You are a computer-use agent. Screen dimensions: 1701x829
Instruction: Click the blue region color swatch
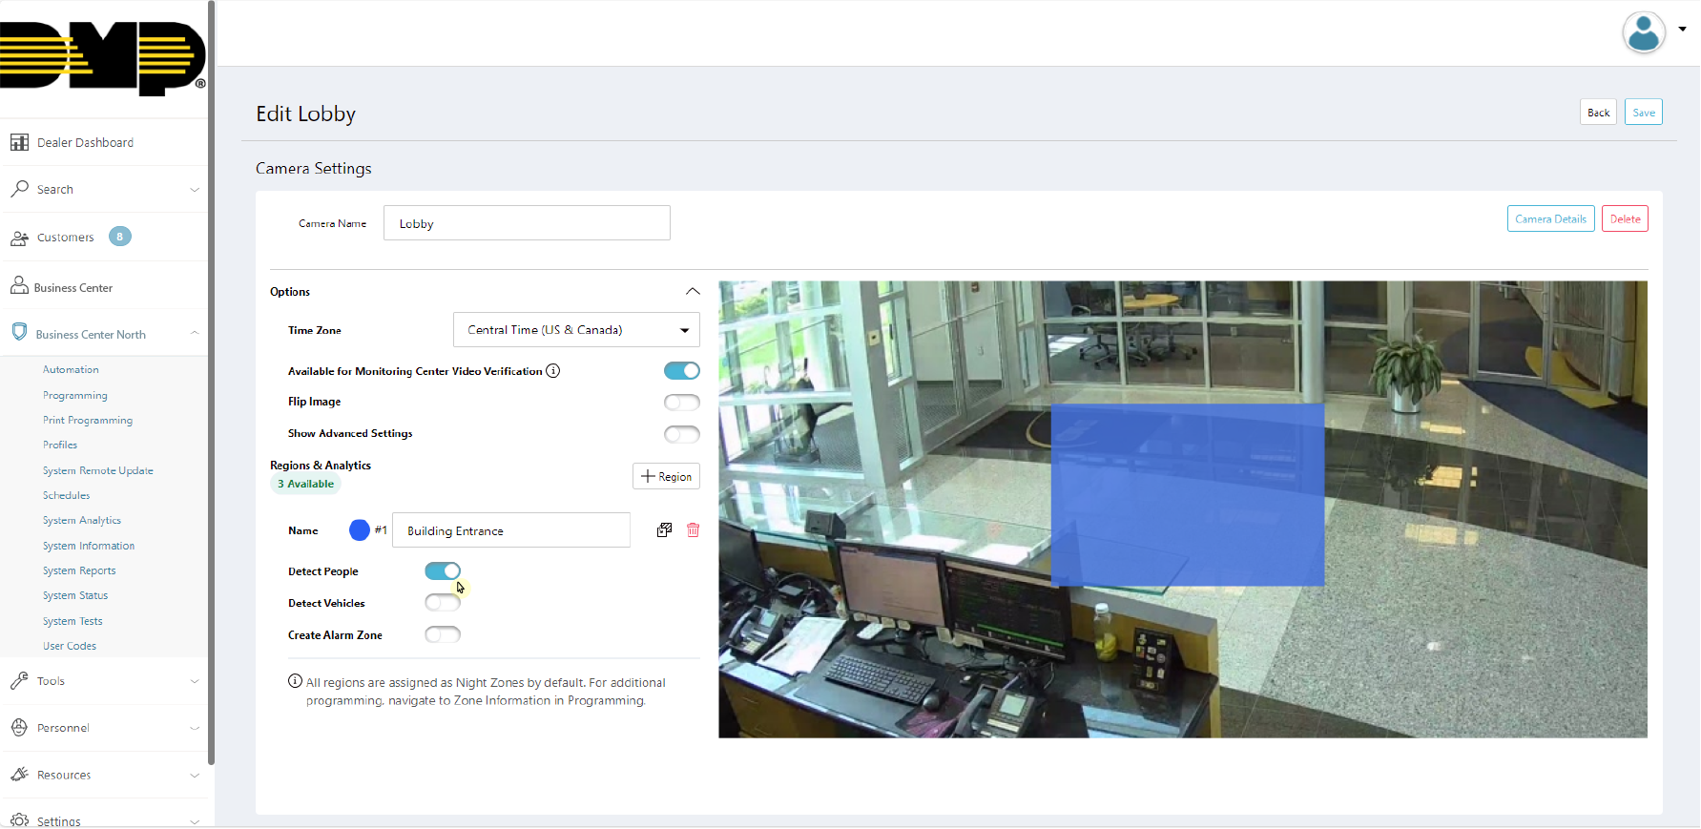(360, 530)
